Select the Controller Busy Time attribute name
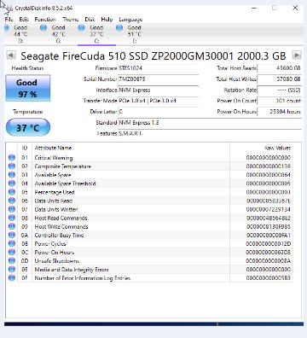Screen dimensions: 307x338 click(59, 235)
